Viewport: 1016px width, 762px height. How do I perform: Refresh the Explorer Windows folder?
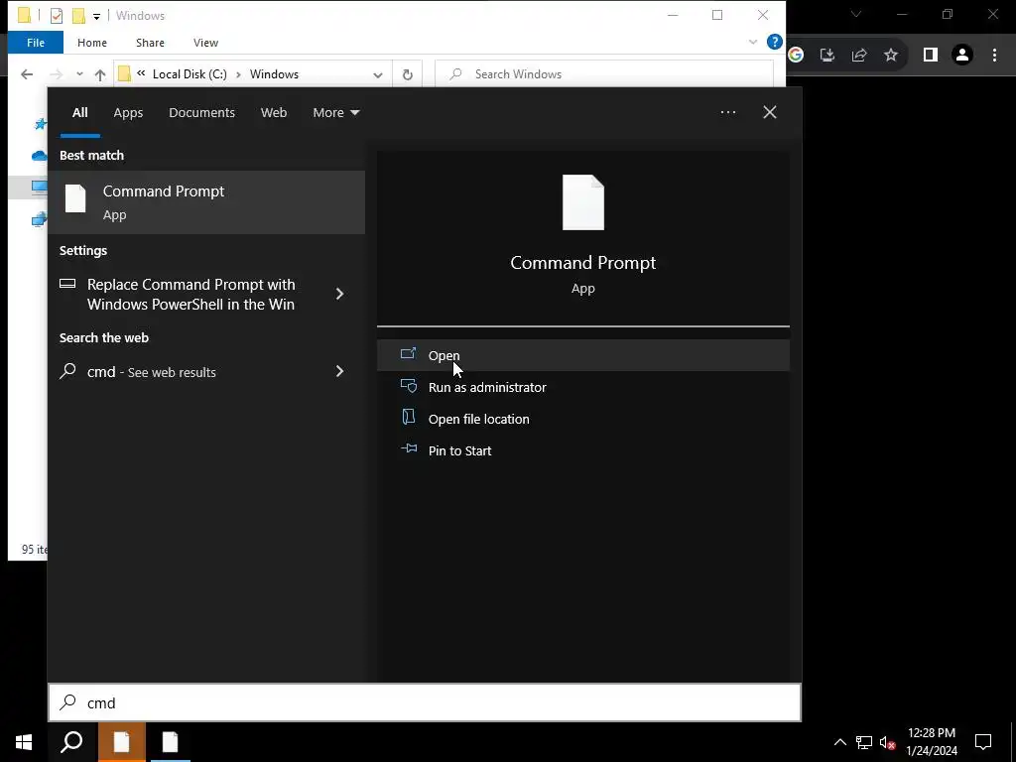point(408,74)
